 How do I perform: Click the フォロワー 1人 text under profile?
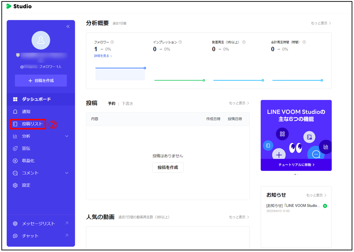50,67
